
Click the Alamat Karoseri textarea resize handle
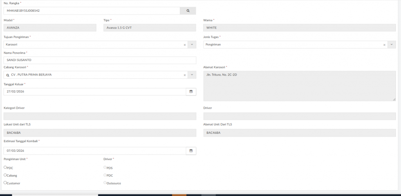tap(394, 99)
